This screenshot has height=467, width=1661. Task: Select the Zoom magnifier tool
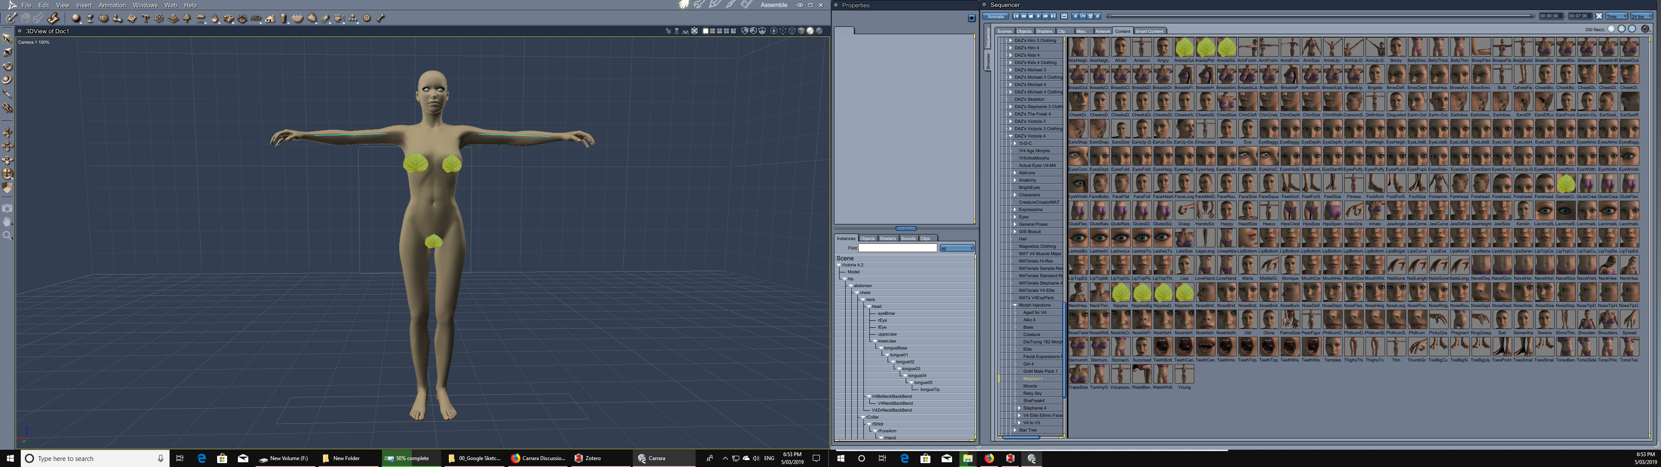click(x=7, y=235)
